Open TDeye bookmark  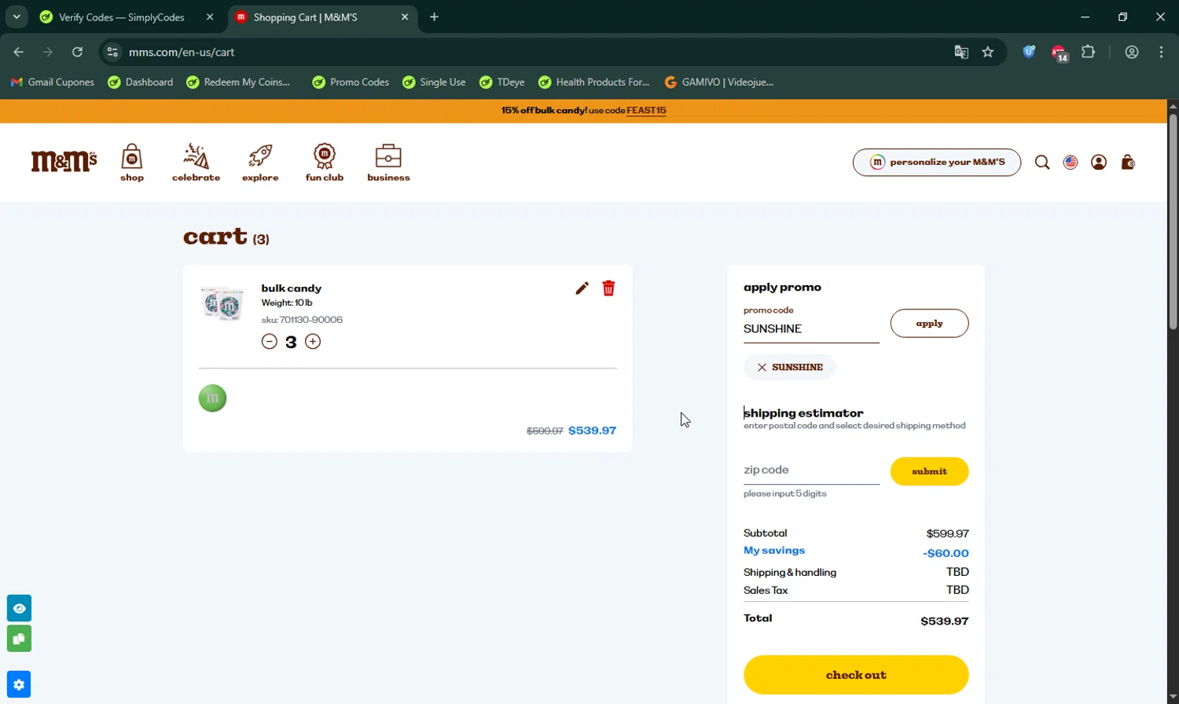[502, 82]
